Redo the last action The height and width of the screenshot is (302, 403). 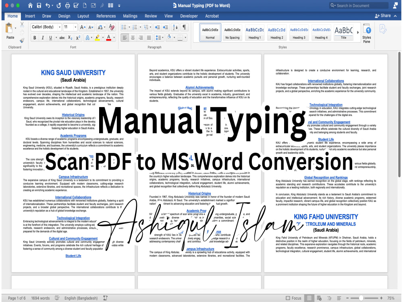(58, 5)
